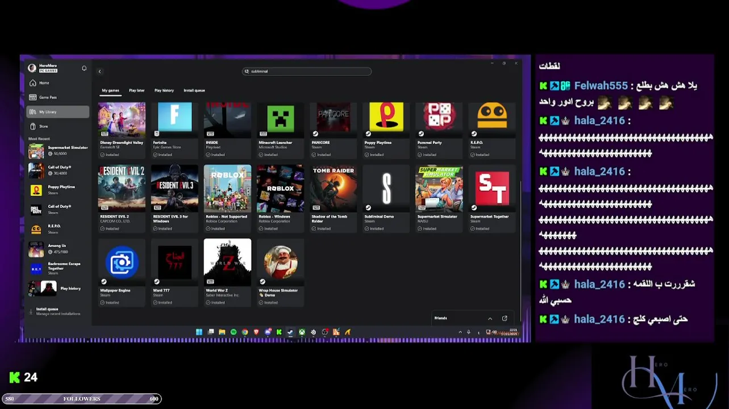The image size is (729, 409).
Task: Open the PANICORE game tile
Action: click(x=333, y=130)
